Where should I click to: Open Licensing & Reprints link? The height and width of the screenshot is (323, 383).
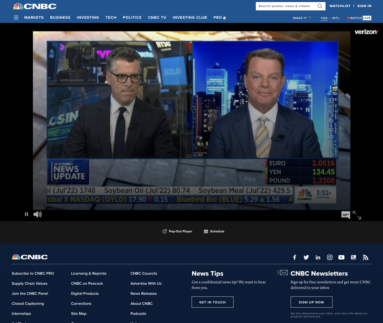(89, 274)
